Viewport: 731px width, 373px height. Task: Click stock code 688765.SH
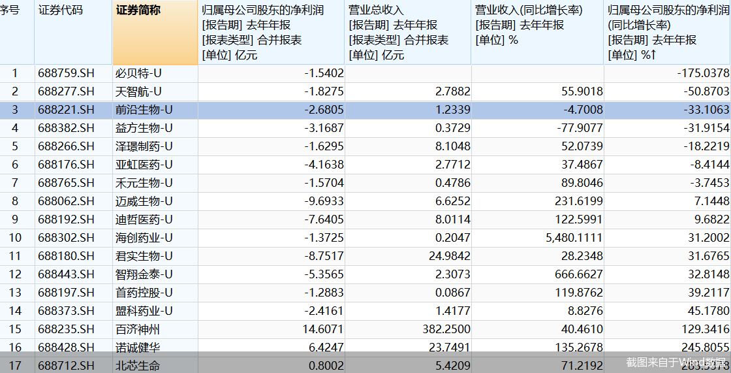[66, 182]
